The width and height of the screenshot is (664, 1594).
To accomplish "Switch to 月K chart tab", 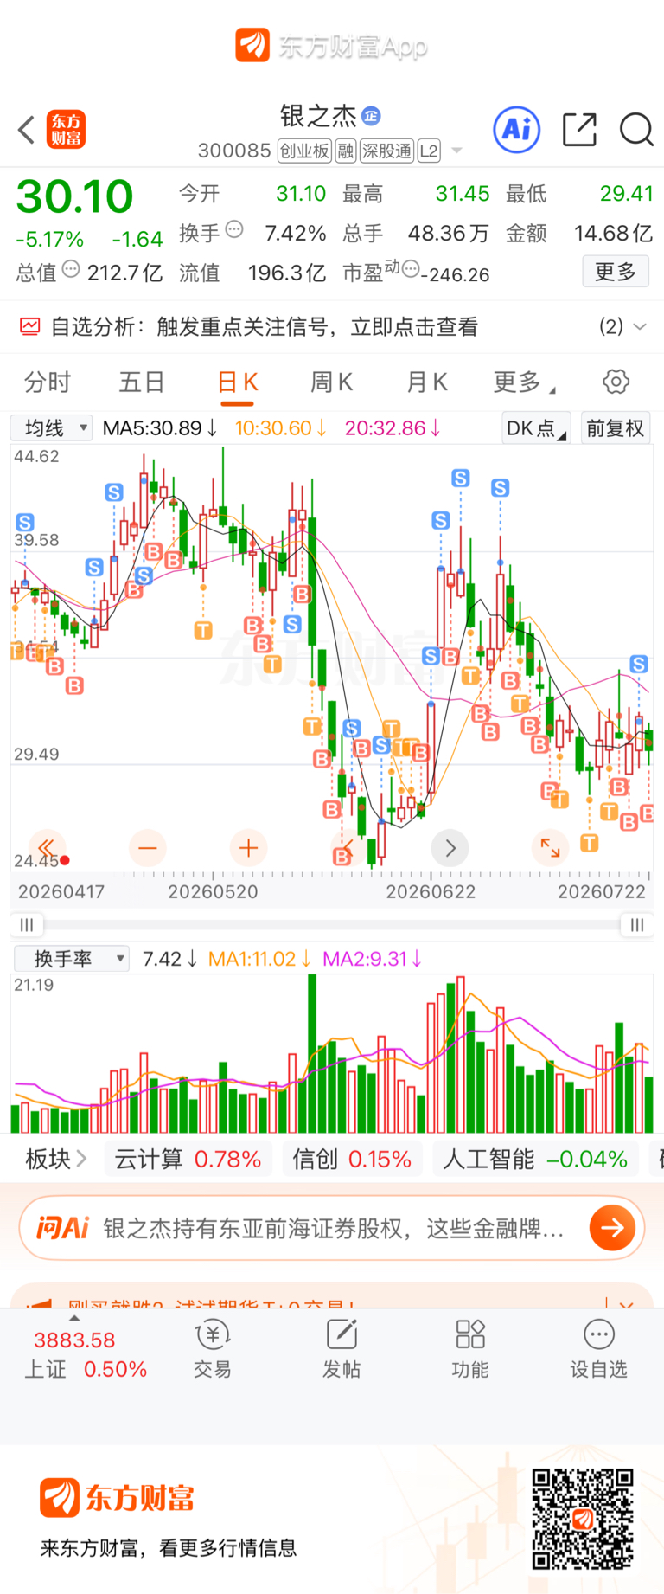I will pos(427,382).
